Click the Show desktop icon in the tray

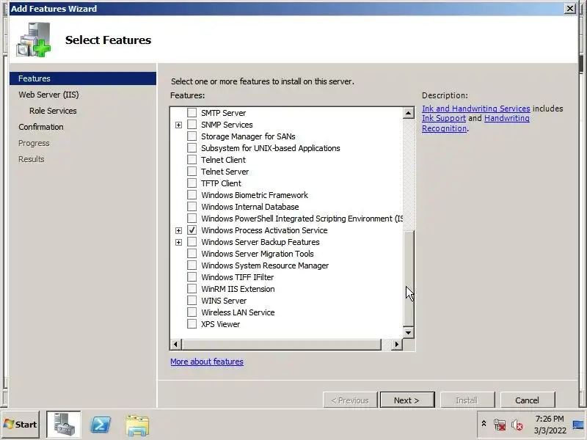pos(578,425)
